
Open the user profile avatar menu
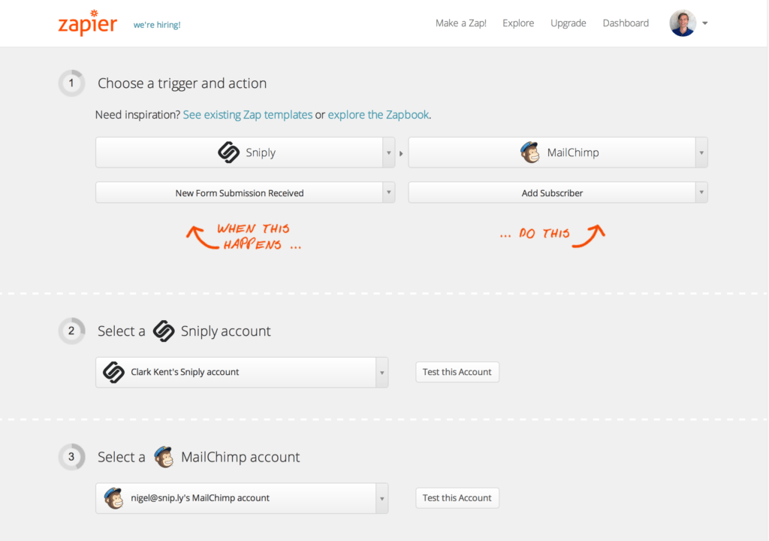[x=681, y=23]
